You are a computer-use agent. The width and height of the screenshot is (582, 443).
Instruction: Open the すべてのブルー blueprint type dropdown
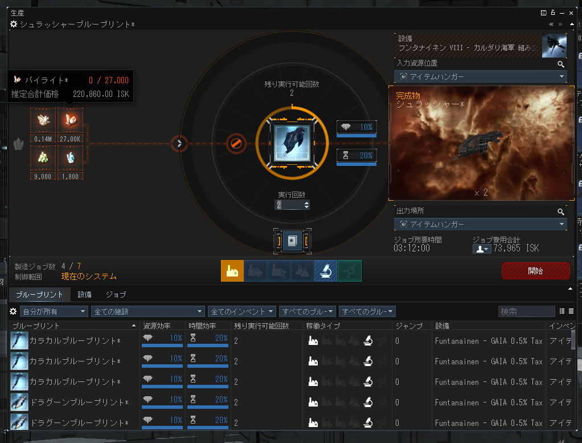coord(308,311)
